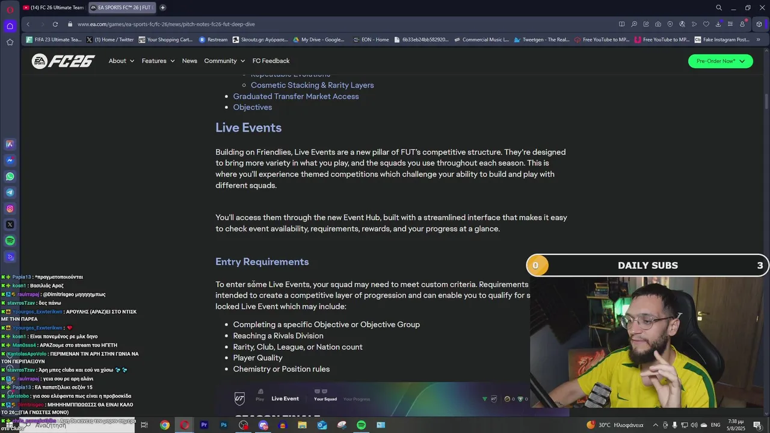Click the 'Player Quality' bullet text
The width and height of the screenshot is (770, 433).
click(x=257, y=358)
